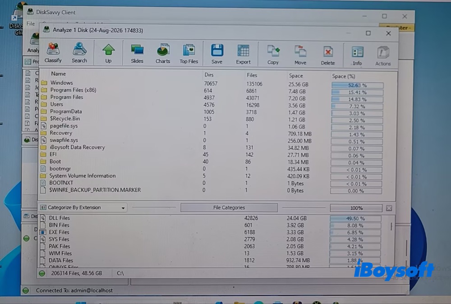The width and height of the screenshot is (451, 304).
Task: Click the File Categories button
Action: (229, 207)
